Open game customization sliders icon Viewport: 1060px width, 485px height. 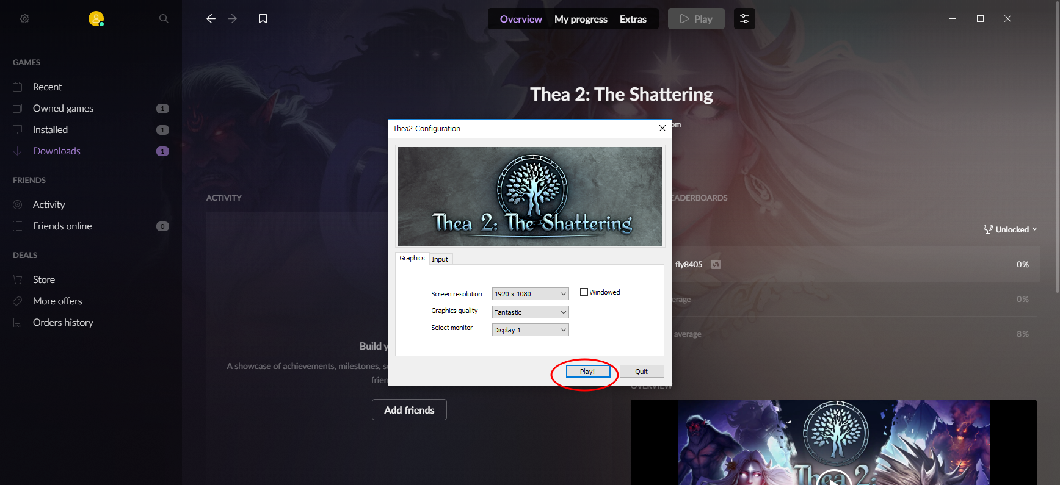click(744, 19)
